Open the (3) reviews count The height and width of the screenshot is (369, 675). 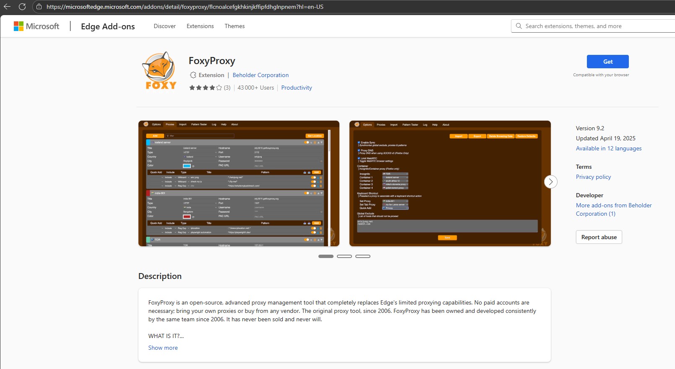point(227,88)
